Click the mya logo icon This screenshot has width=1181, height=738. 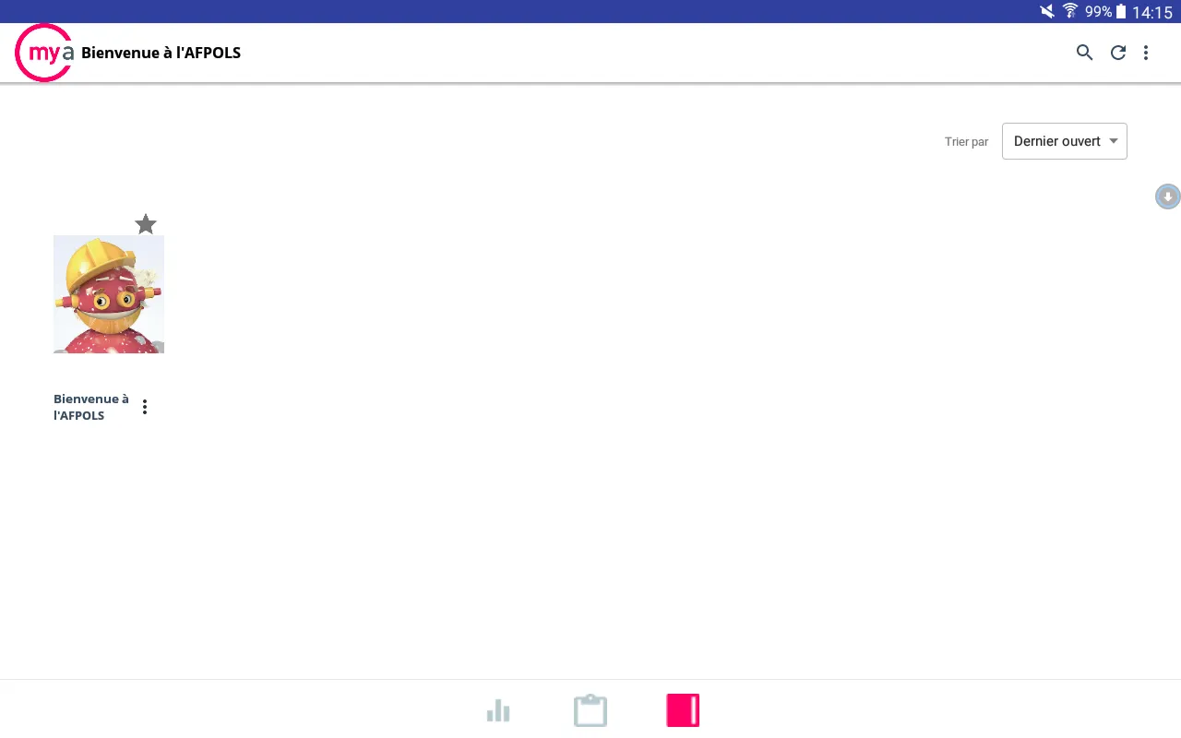click(44, 53)
